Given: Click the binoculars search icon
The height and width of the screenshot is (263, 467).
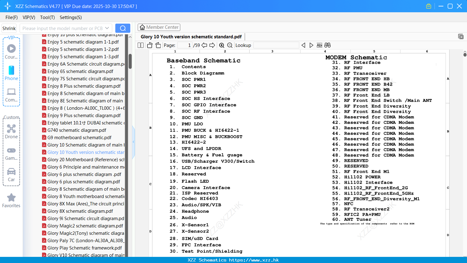Looking at the screenshot, I should (327, 45).
